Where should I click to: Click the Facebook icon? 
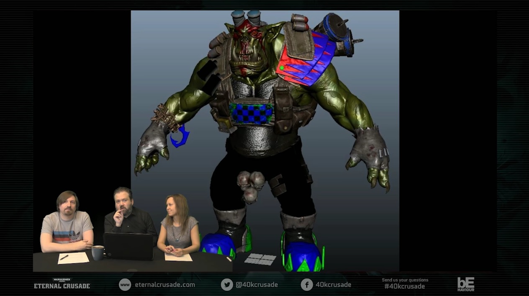tap(307, 285)
